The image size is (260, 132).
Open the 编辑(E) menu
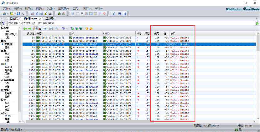click(x=18, y=9)
